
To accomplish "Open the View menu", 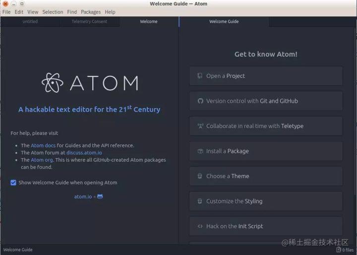I will tap(33, 12).
